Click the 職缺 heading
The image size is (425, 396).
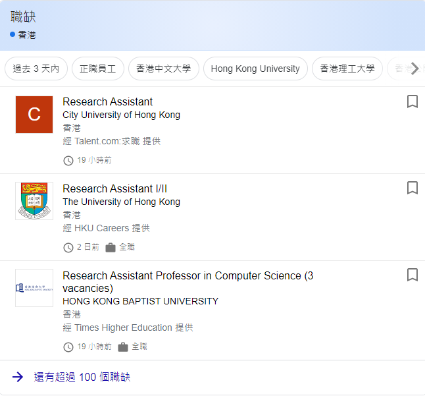pyautogui.click(x=23, y=16)
